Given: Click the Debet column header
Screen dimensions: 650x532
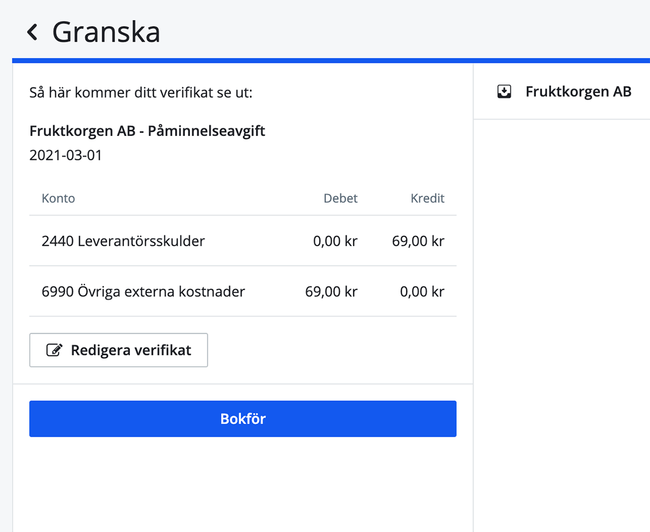Looking at the screenshot, I should (340, 198).
